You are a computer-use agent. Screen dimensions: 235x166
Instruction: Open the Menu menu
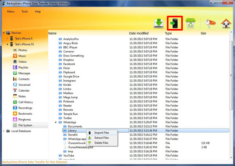[11, 11]
